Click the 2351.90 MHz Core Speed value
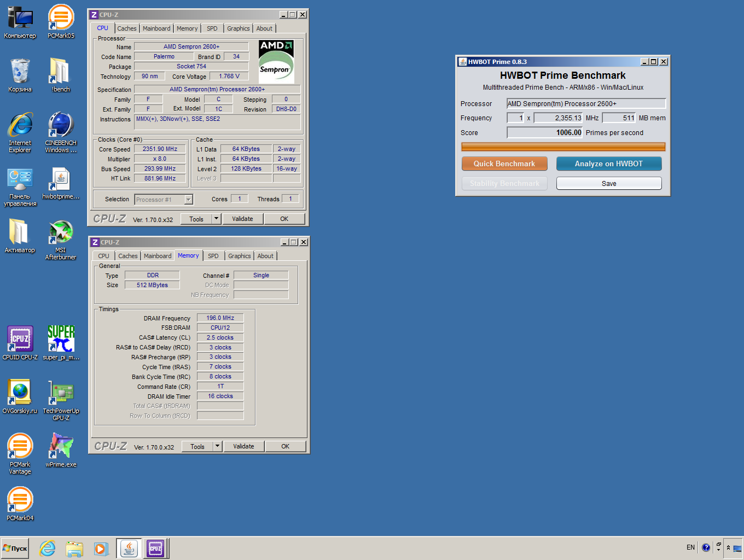Screen dimensions: 744x560 pyautogui.click(x=160, y=149)
